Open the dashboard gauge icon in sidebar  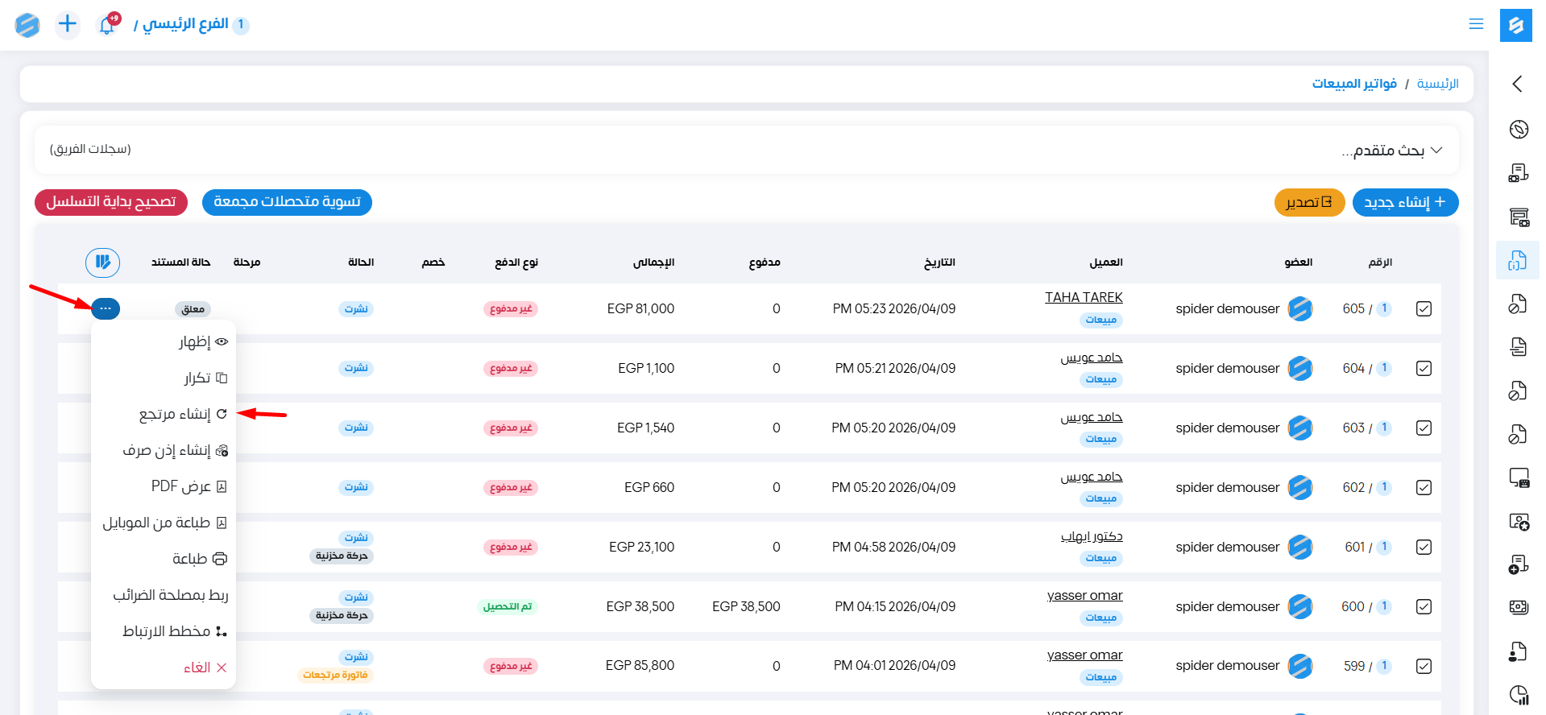1519,129
